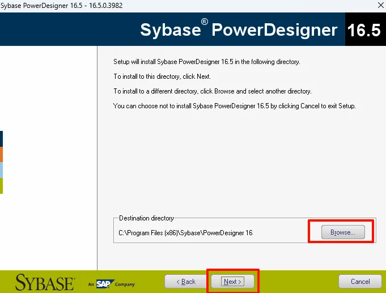This screenshot has height=293, width=386.
Task: Click the Browse... button
Action: coord(343,232)
